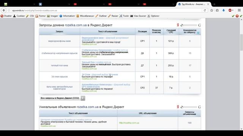Click the Позиция column header
This screenshot has height=136, width=243.
[142, 31]
